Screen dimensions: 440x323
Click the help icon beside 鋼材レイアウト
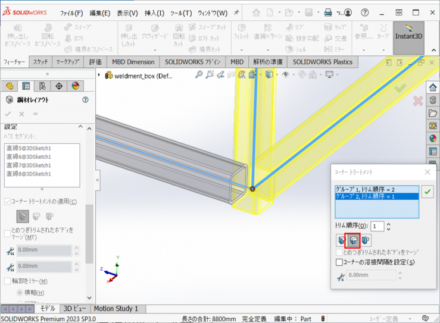click(x=86, y=101)
